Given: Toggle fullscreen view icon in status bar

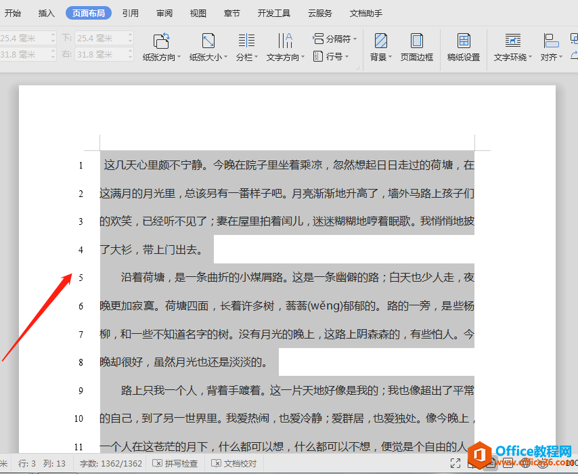Looking at the screenshot, I should [x=455, y=464].
